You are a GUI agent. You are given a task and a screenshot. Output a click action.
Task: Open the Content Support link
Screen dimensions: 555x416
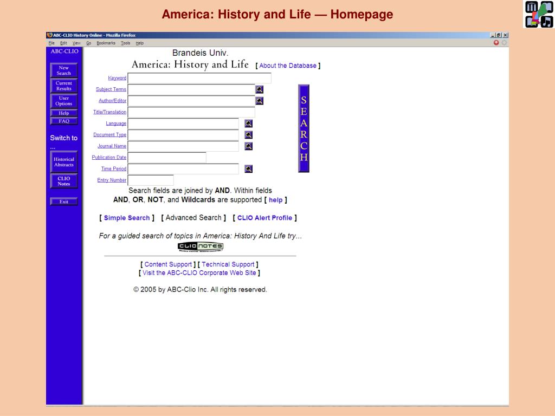click(168, 264)
